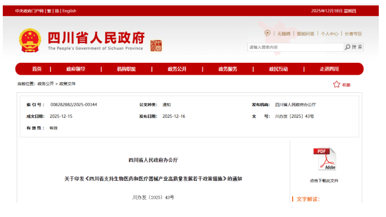Click the date 2025年12月18日 in top bar
This screenshot has width=386, height=217.
click(x=326, y=11)
